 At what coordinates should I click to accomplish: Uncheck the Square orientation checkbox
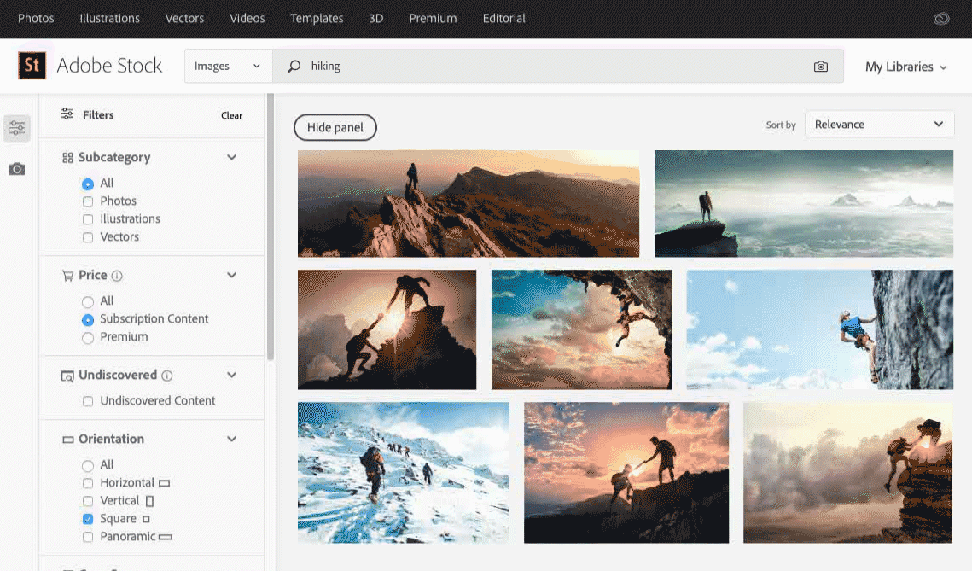[x=88, y=519]
